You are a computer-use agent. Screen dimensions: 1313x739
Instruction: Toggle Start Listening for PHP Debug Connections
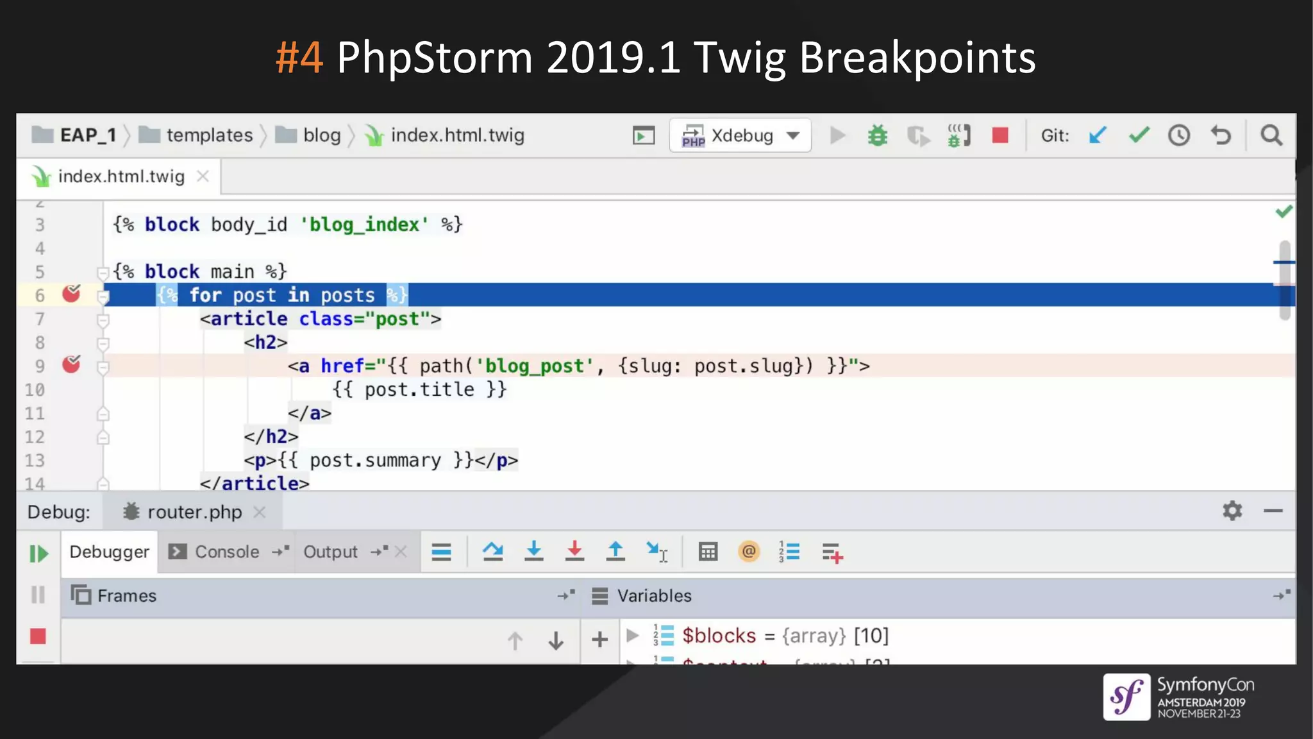[x=959, y=135]
